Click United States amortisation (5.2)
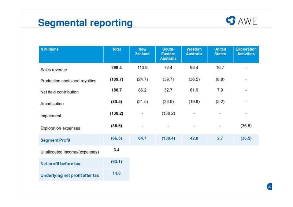This screenshot has height=207, width=293. click(x=220, y=102)
